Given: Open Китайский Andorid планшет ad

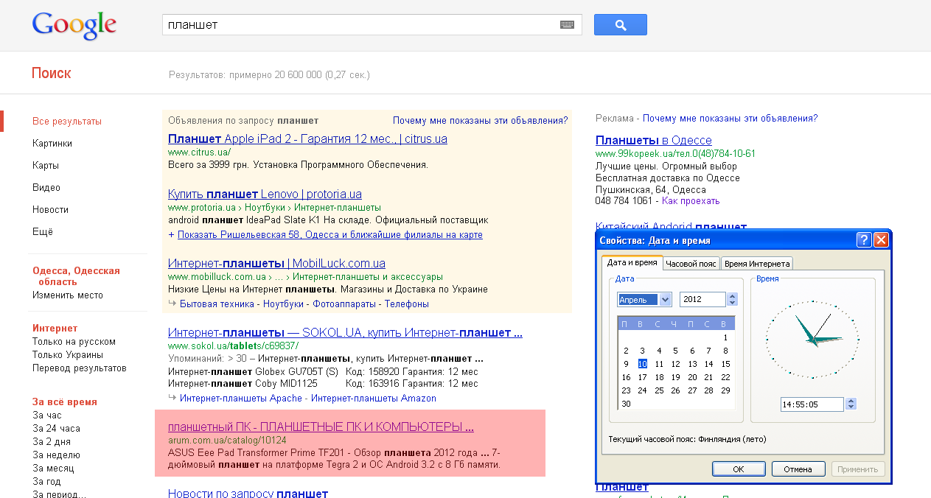Looking at the screenshot, I should point(671,225).
